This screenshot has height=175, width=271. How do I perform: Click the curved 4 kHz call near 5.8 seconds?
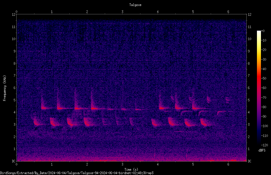221,112
